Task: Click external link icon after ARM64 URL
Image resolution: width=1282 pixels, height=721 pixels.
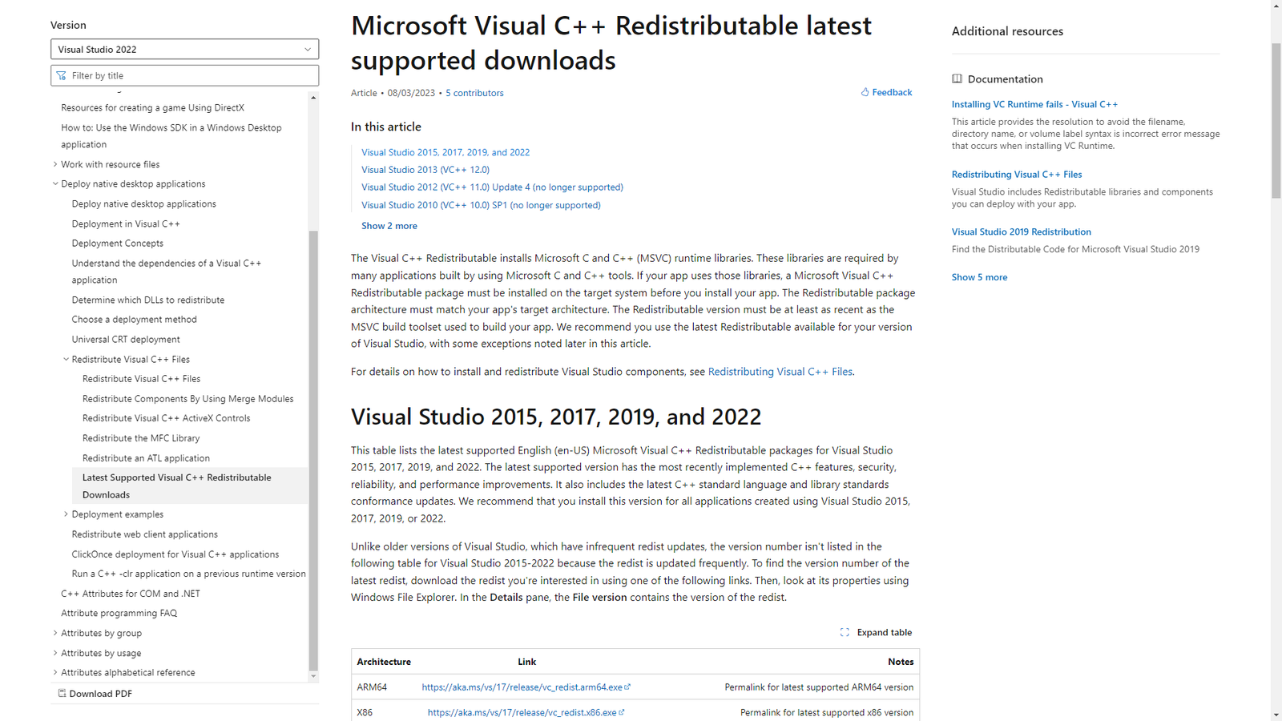Action: point(627,687)
